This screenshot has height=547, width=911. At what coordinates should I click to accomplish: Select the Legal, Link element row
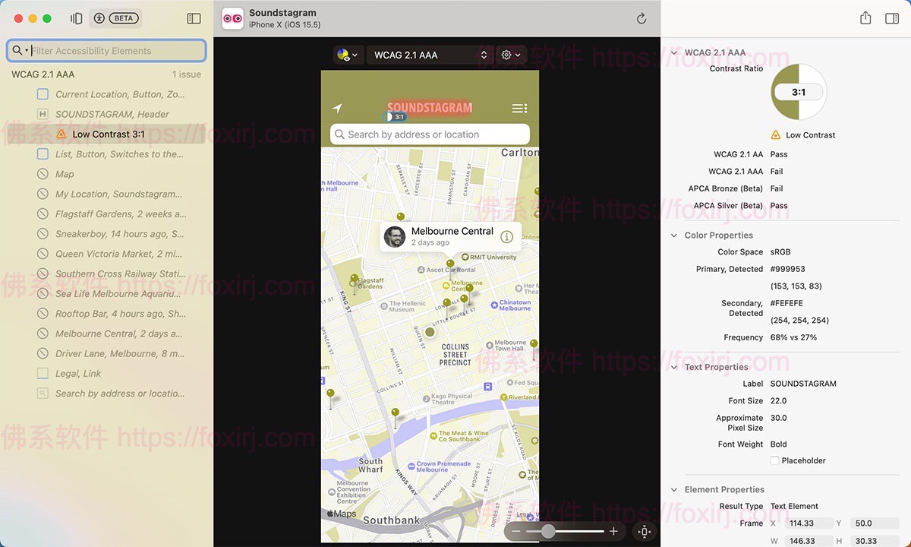pos(78,374)
